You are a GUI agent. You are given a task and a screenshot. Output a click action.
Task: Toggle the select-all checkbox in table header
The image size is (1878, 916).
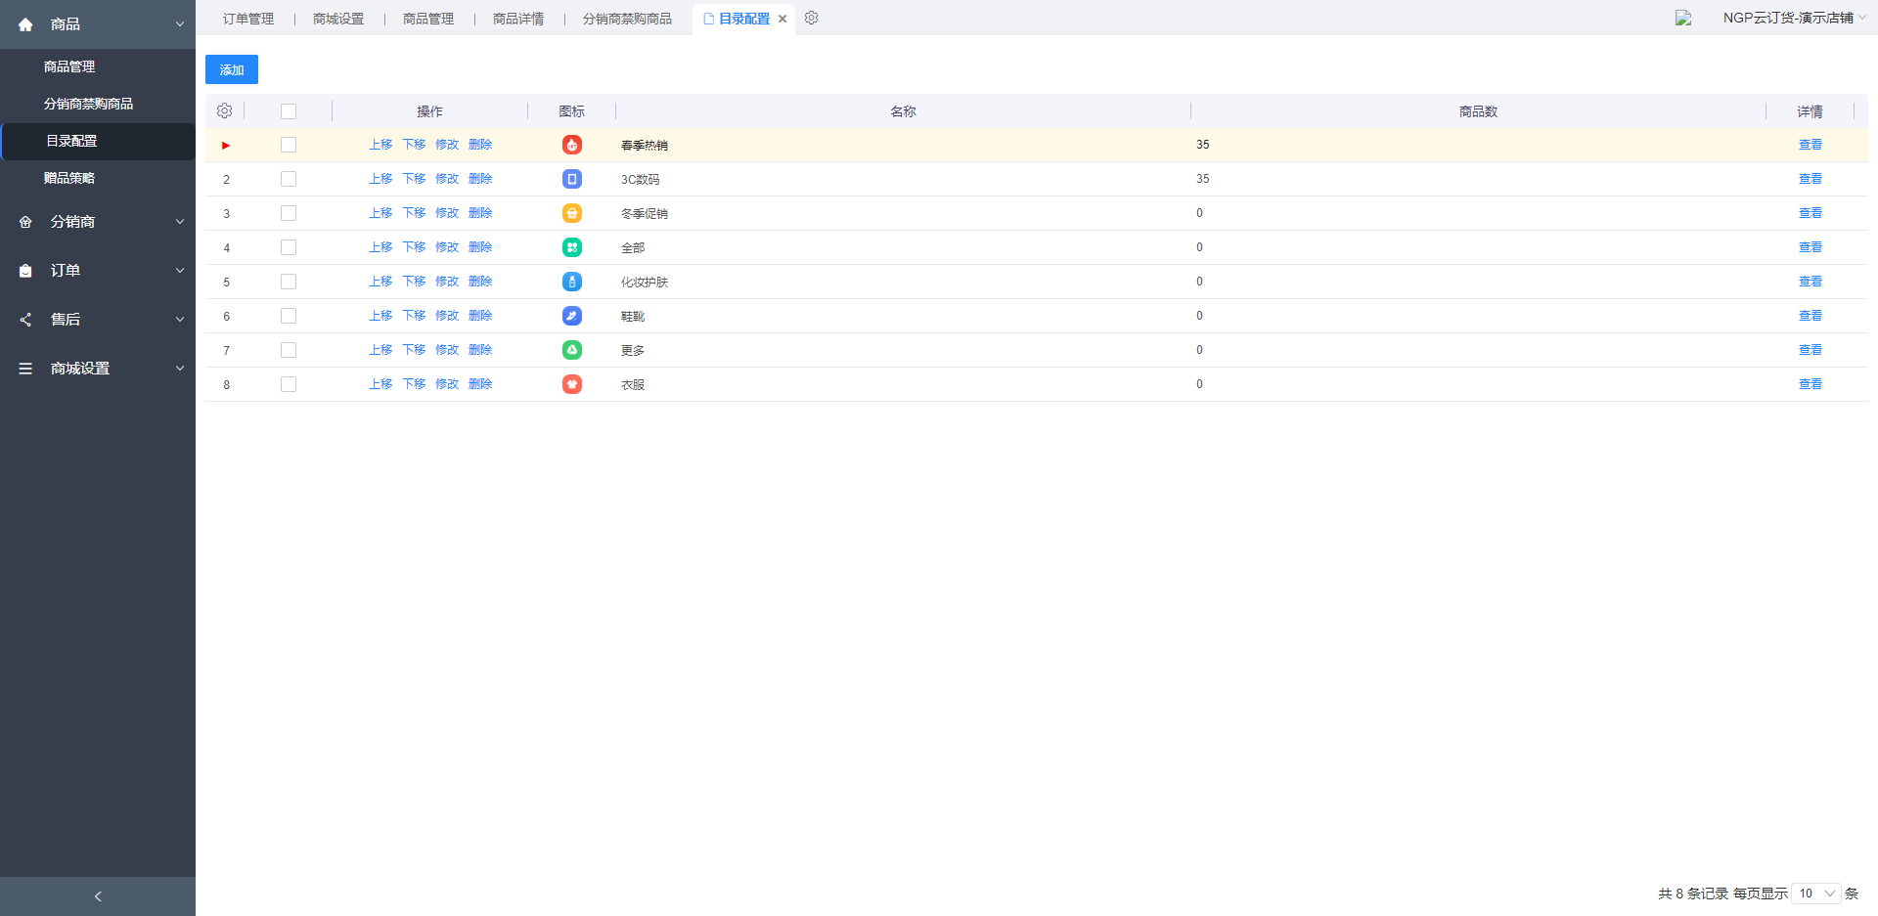tap(289, 111)
